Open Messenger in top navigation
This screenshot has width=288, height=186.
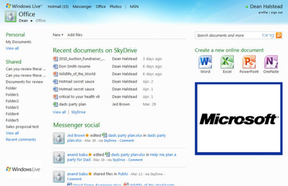[82, 7]
